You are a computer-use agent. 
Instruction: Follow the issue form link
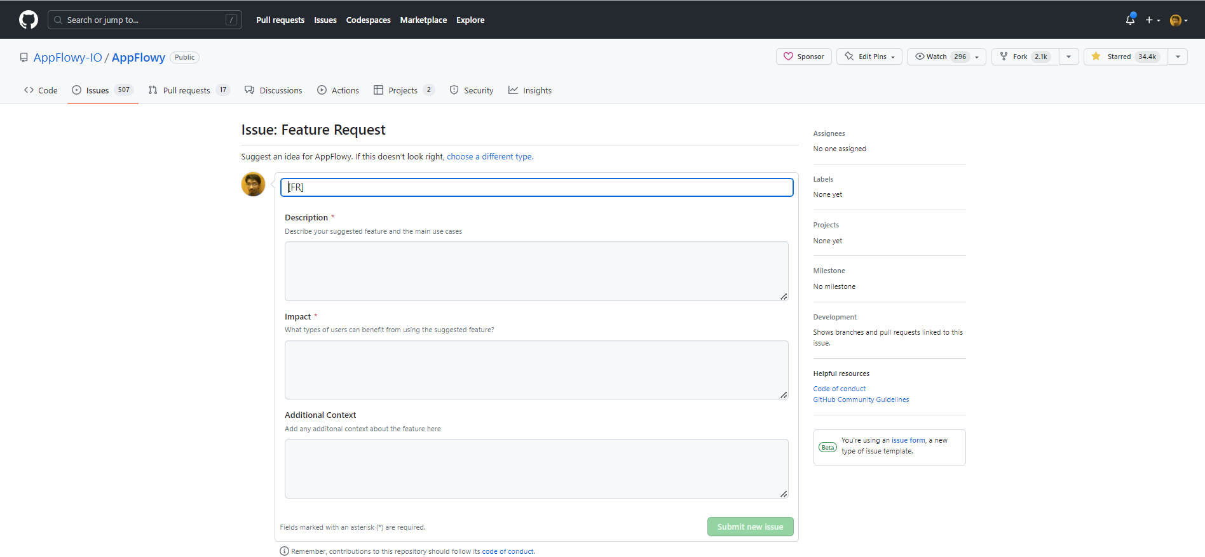click(908, 440)
